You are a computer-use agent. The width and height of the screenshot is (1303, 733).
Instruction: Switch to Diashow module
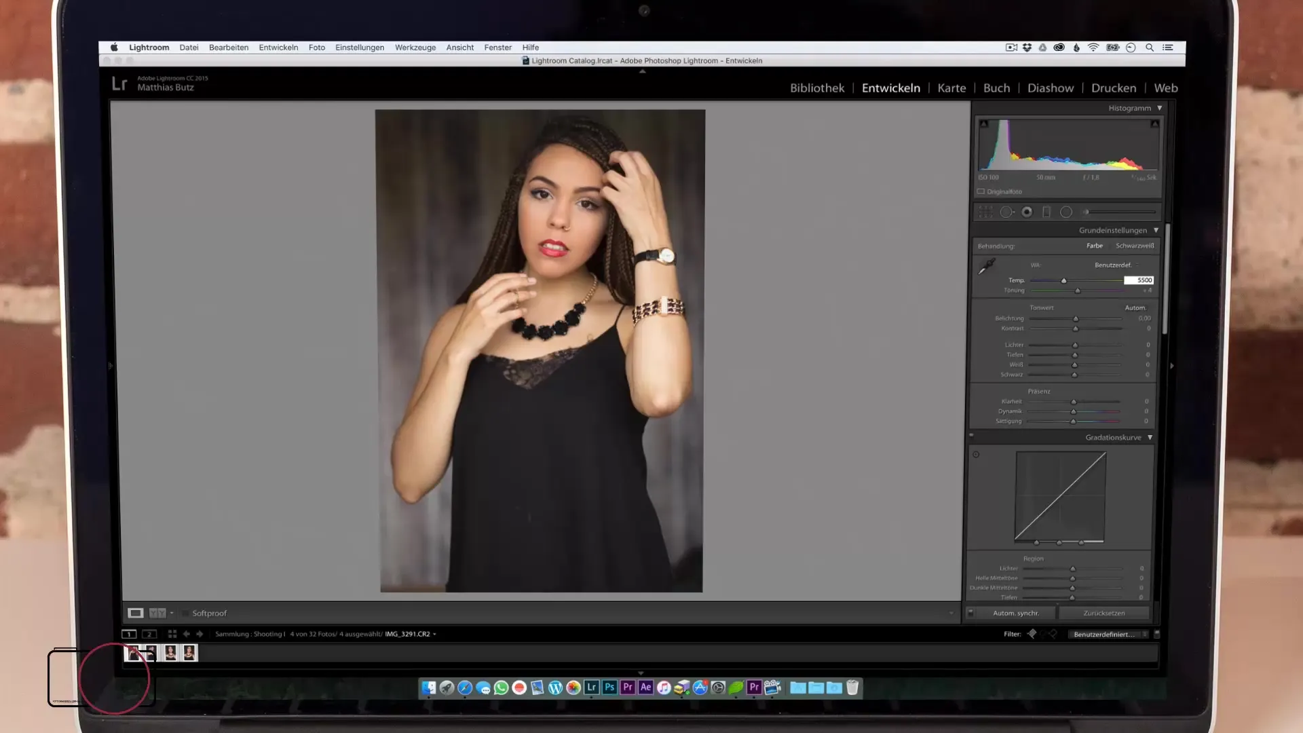pos(1051,88)
